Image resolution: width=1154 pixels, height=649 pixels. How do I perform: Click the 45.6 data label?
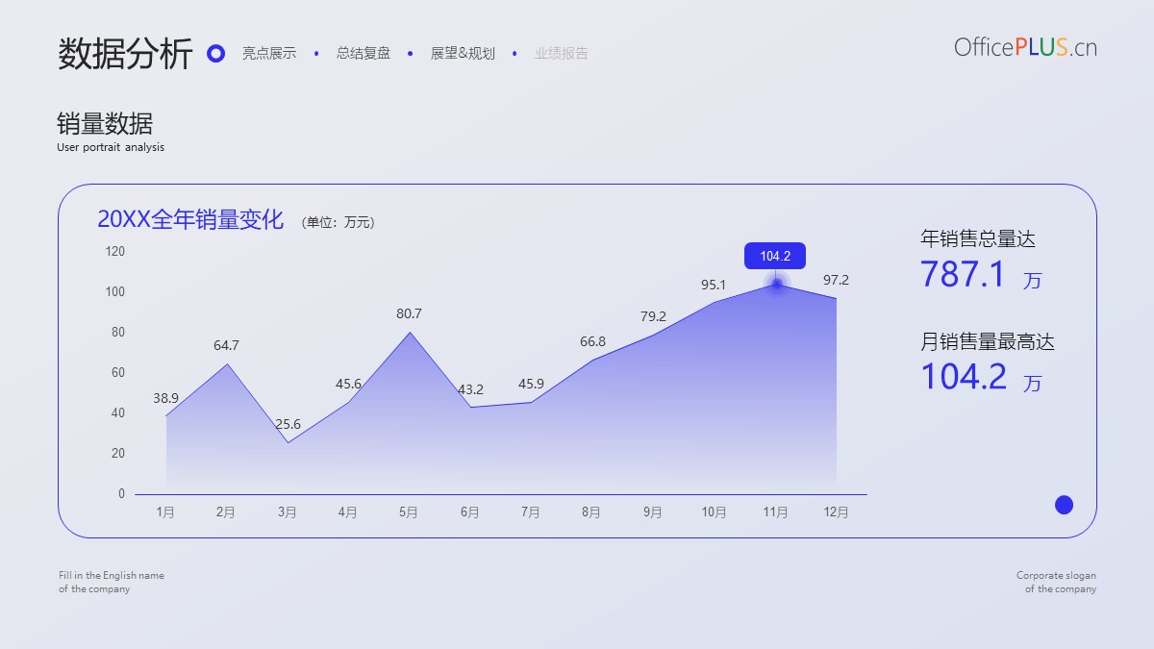click(x=348, y=384)
